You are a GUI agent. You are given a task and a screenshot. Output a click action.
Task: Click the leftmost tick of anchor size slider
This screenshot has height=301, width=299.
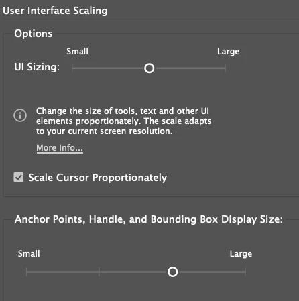coord(26,272)
